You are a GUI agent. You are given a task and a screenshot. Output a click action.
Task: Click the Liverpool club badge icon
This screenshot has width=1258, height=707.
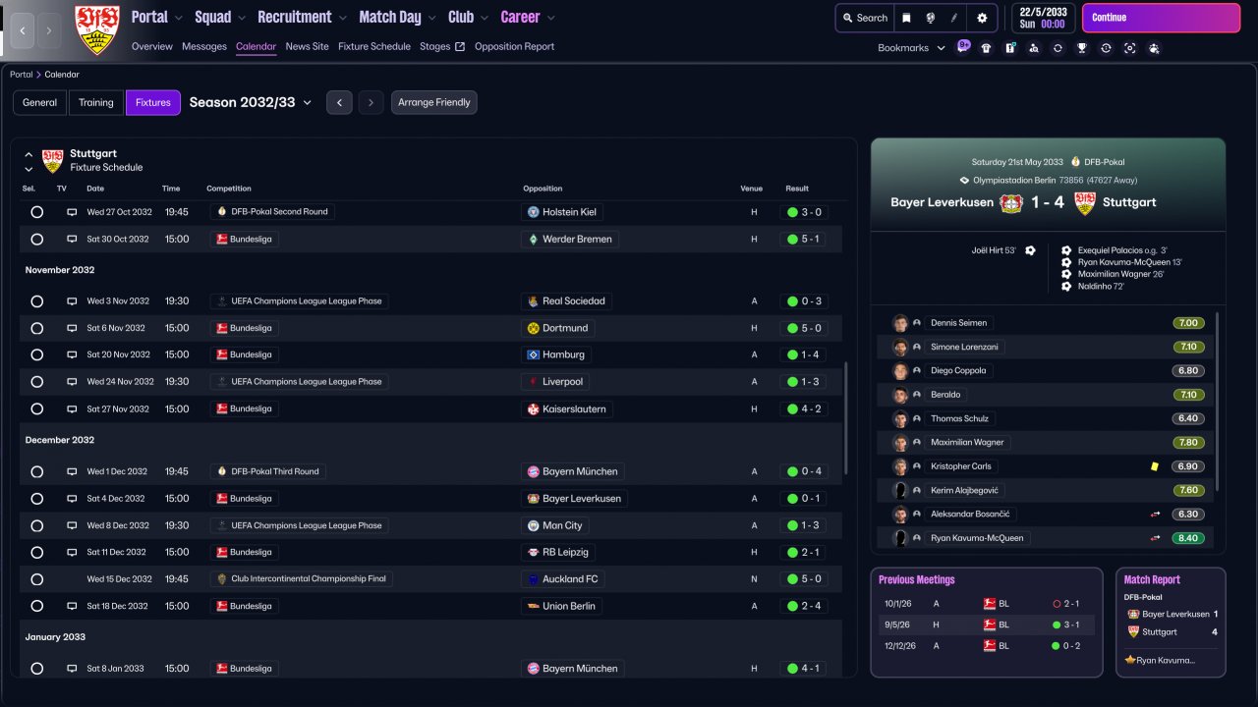pyautogui.click(x=533, y=382)
